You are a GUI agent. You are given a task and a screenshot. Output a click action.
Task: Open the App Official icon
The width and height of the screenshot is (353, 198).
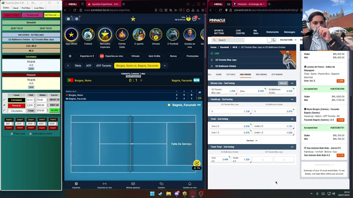pos(71,35)
